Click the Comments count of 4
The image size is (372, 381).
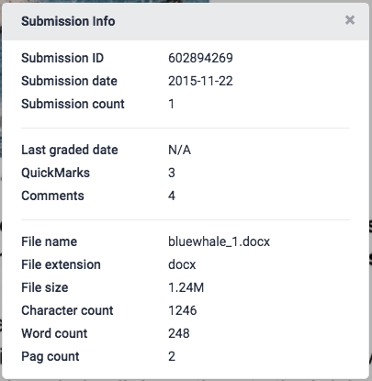pyautogui.click(x=172, y=196)
